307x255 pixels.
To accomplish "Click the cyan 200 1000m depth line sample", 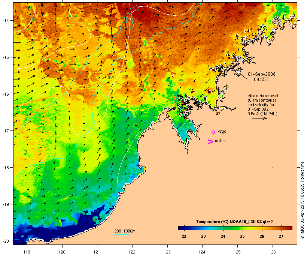I will (122, 234).
